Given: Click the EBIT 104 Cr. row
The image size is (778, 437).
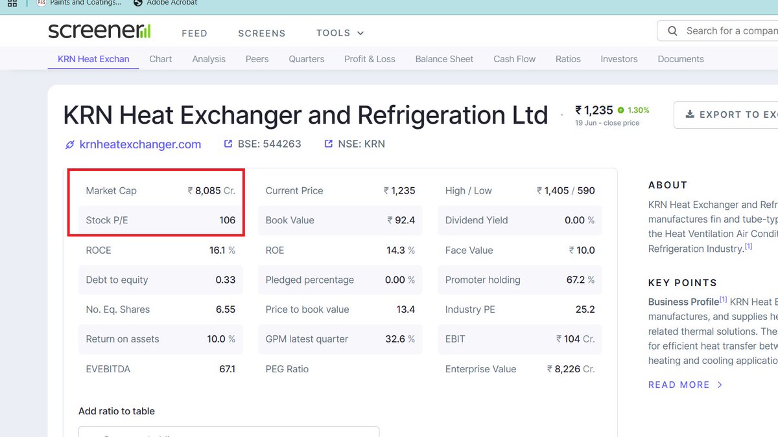Looking at the screenshot, I should pos(520,339).
